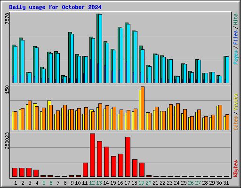This screenshot has height=188, width=241.
Task: Click the vertical Pages legend label
Action: click(236, 57)
